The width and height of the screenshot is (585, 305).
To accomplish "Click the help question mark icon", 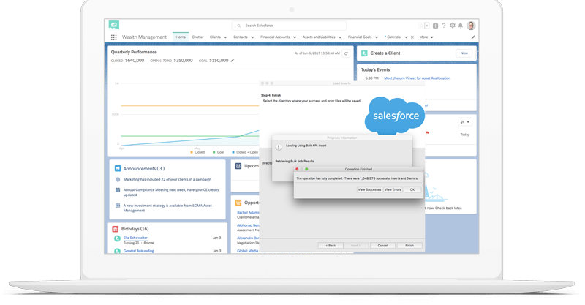I will pos(444,26).
